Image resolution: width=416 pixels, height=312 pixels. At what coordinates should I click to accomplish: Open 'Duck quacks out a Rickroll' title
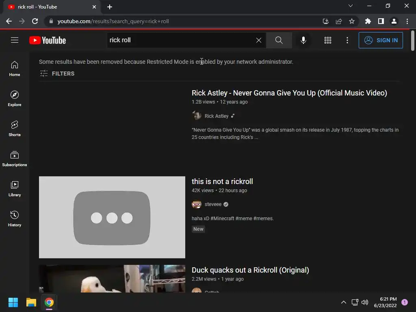250,270
